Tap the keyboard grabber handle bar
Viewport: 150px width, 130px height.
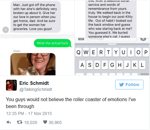(112, 44)
